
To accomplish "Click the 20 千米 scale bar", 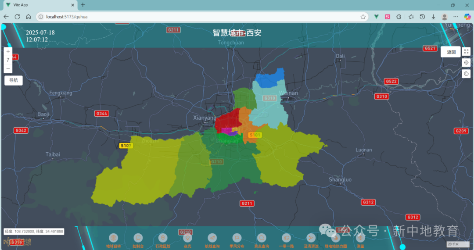I will click(458, 244).
